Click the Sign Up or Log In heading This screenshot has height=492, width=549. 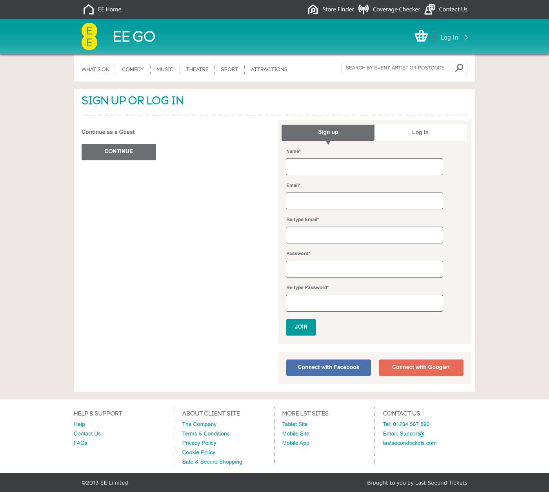tap(133, 101)
